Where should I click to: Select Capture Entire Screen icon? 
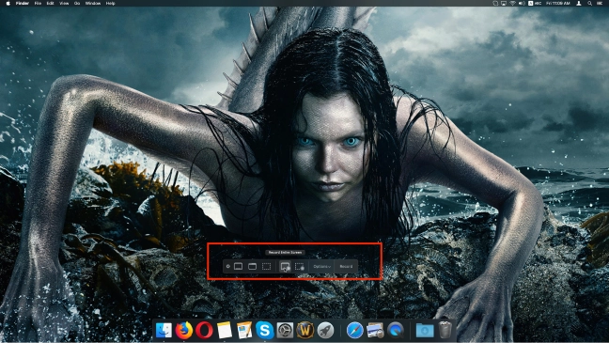pyautogui.click(x=238, y=266)
